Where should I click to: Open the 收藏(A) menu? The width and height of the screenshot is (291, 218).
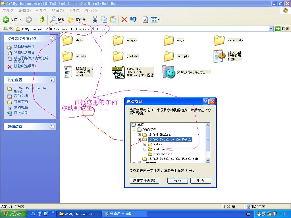(x=58, y=11)
